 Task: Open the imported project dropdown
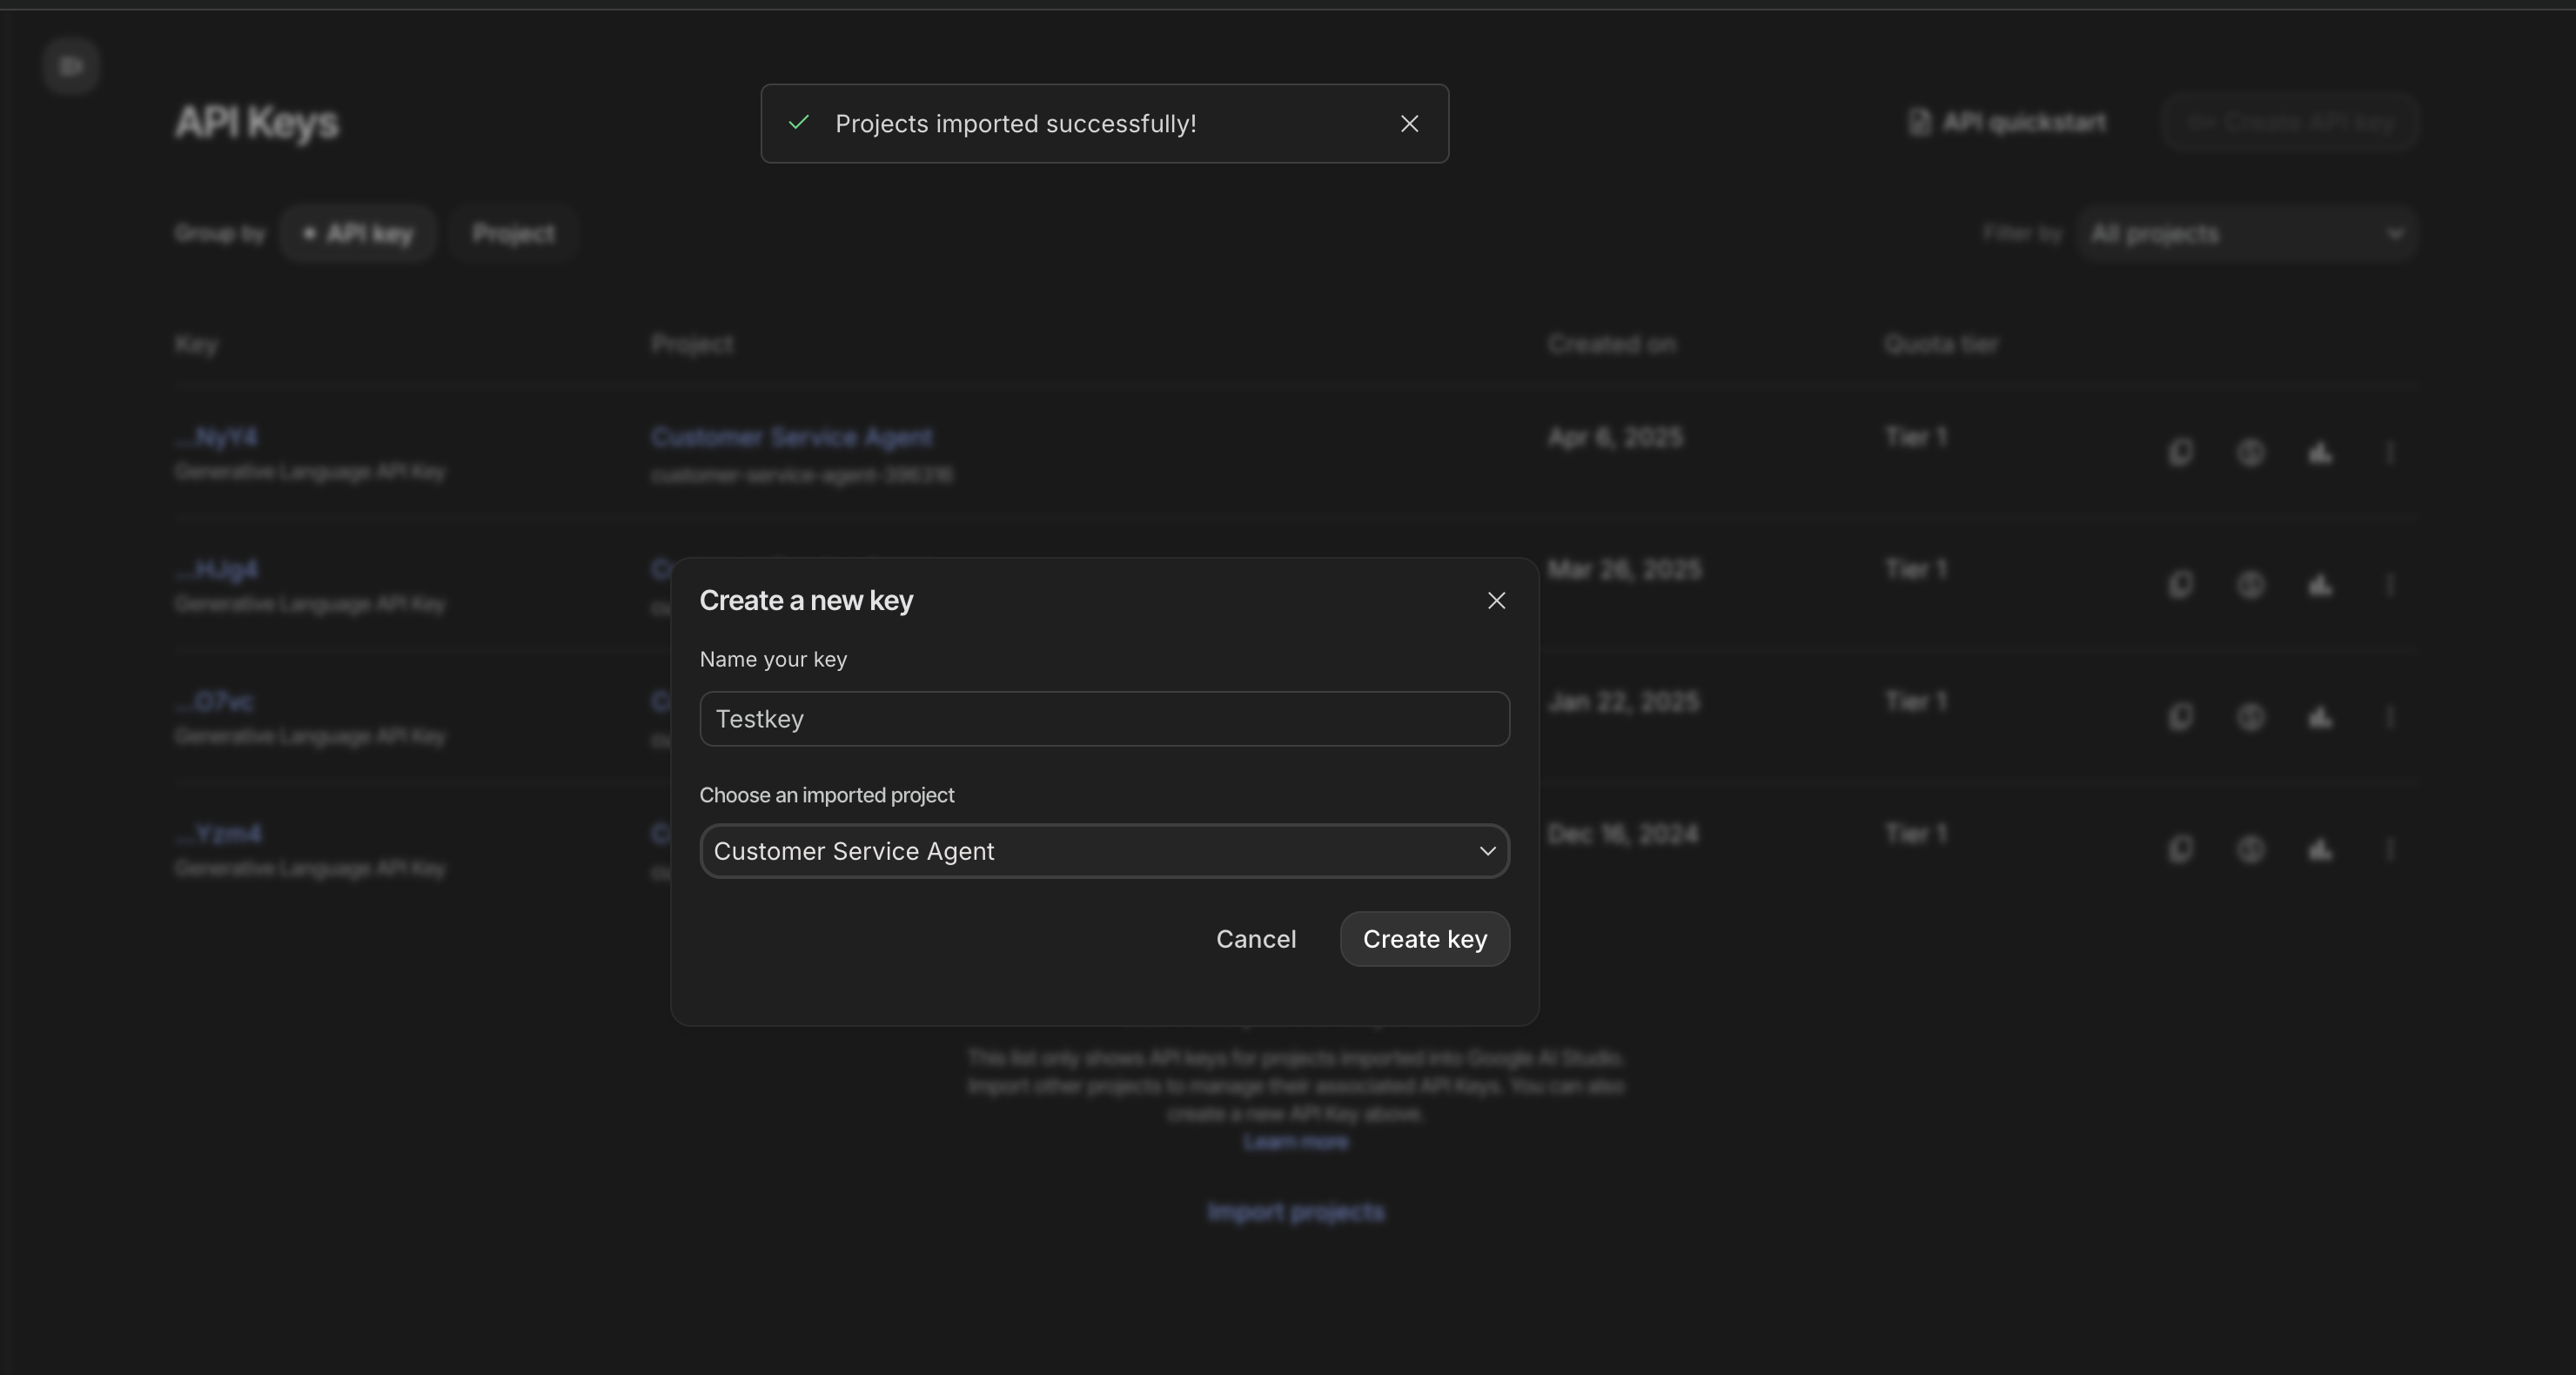click(x=1104, y=851)
